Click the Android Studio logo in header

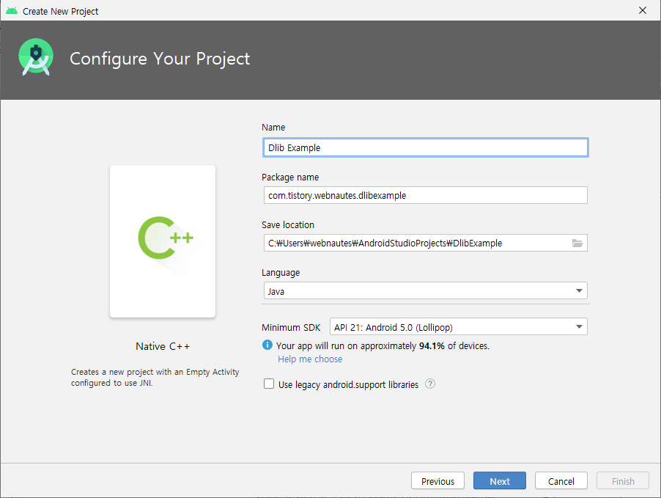[x=36, y=57]
